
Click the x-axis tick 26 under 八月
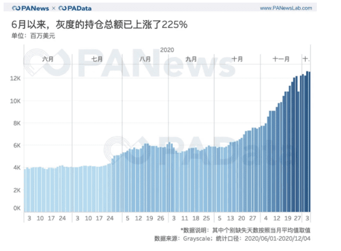click(x=160, y=218)
